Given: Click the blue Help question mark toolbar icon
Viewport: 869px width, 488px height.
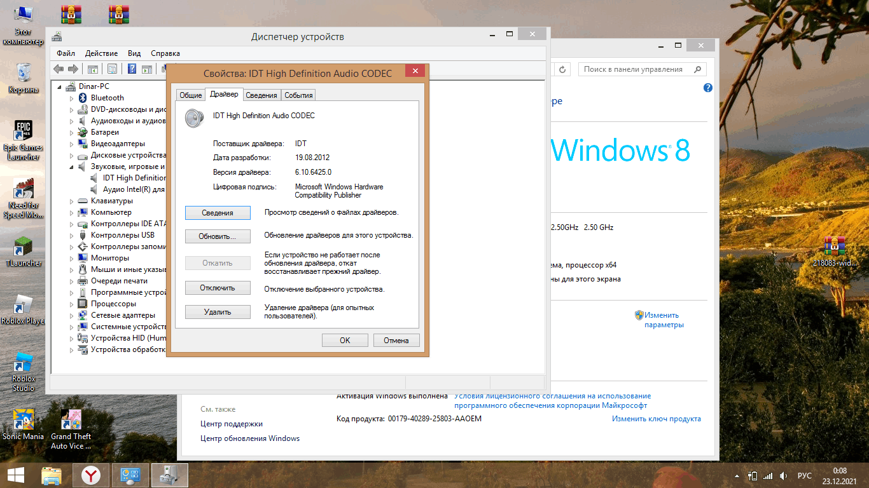Looking at the screenshot, I should coord(132,69).
